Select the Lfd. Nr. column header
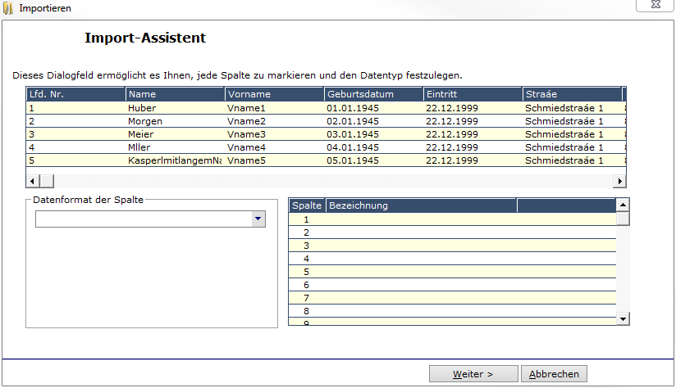 pyautogui.click(x=75, y=94)
